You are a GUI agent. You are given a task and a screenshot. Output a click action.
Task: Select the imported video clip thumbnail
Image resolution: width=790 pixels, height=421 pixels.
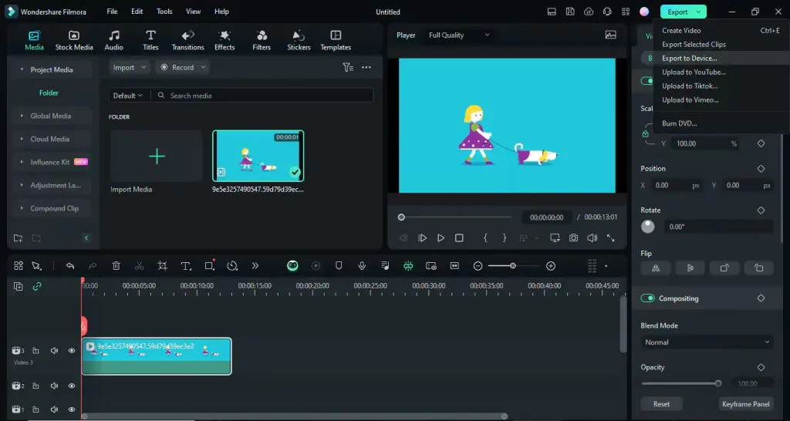[258, 156]
